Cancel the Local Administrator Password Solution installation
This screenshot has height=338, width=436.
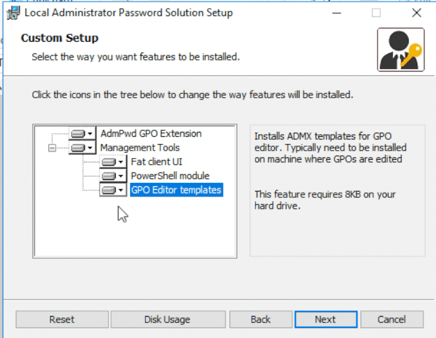(x=390, y=319)
